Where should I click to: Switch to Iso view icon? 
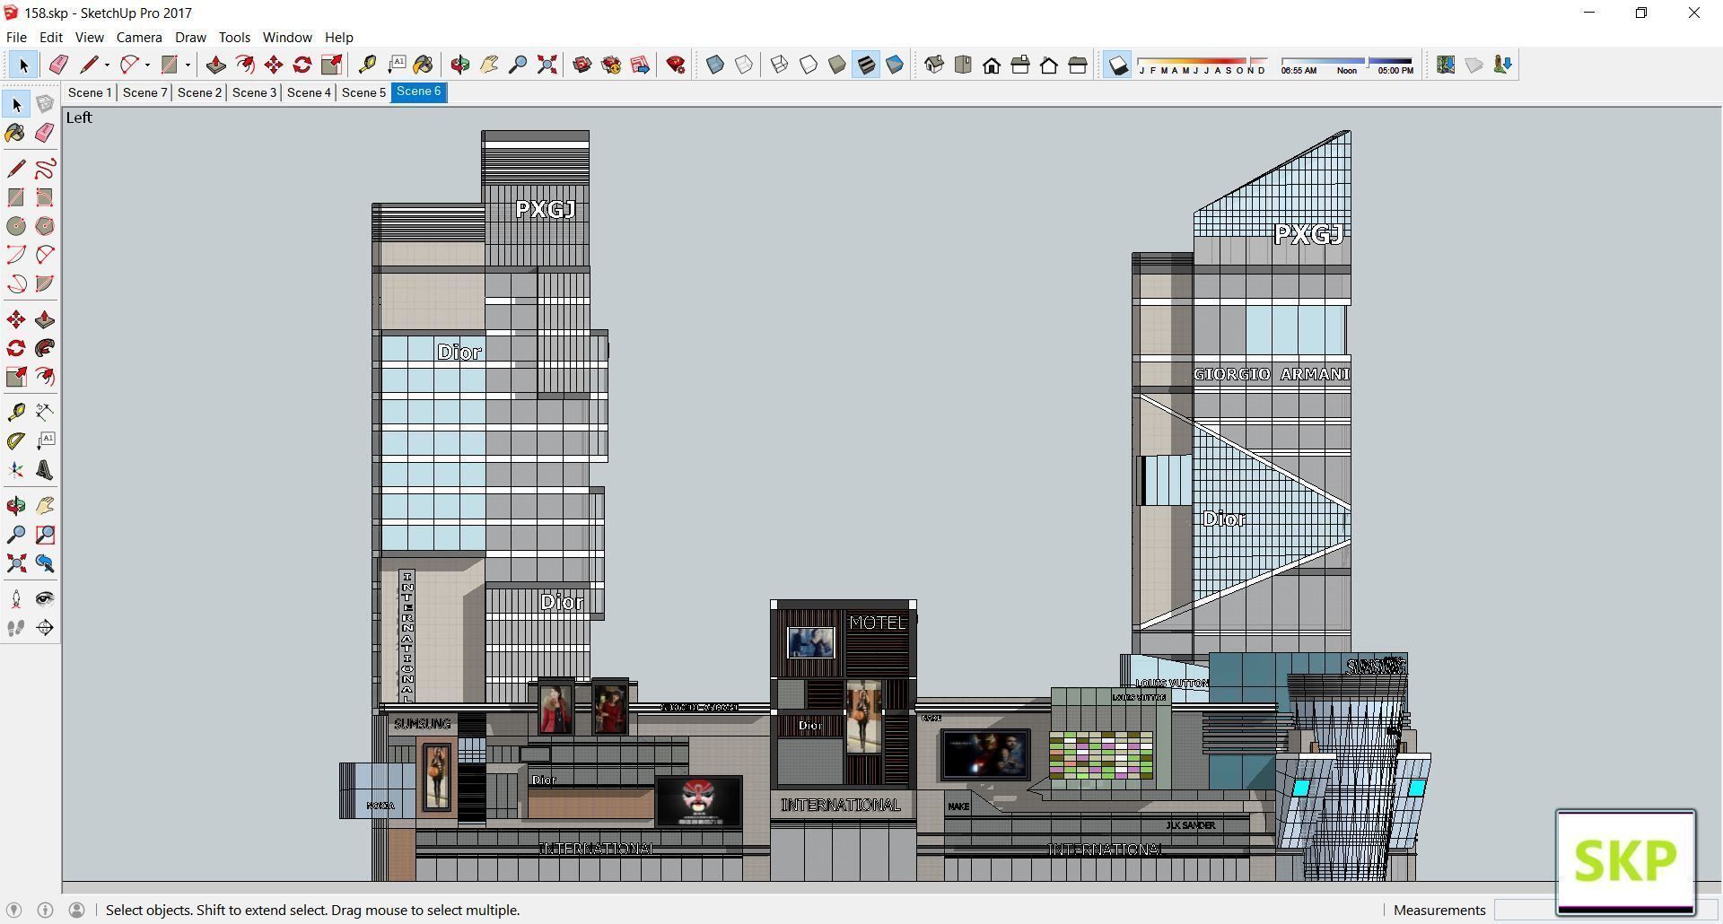coord(934,65)
